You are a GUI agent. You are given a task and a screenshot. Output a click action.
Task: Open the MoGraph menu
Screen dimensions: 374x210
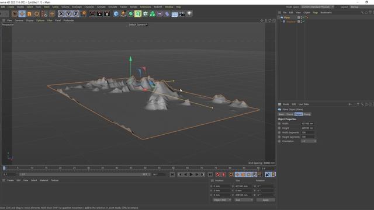pyautogui.click(x=77, y=7)
